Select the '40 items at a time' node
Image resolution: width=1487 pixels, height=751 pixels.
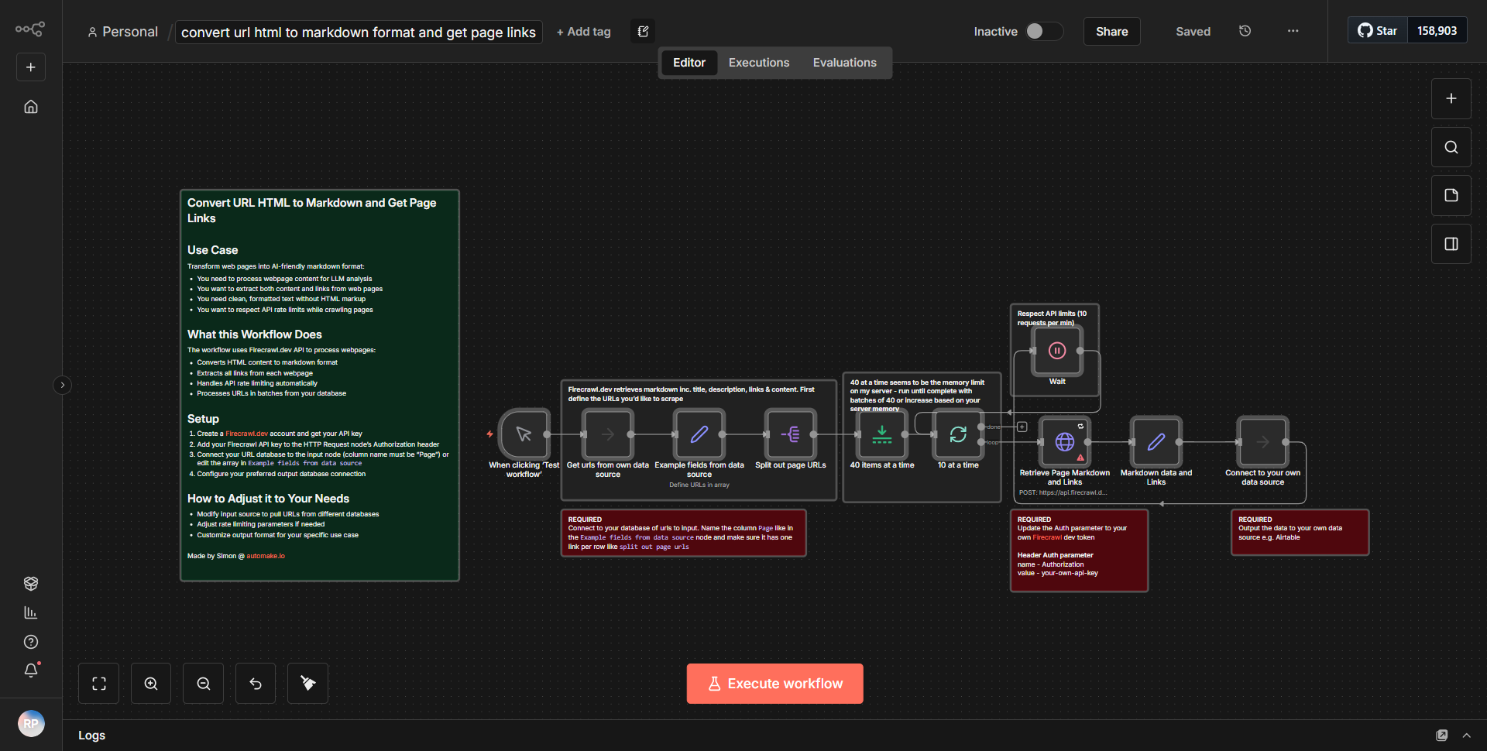pos(882,434)
